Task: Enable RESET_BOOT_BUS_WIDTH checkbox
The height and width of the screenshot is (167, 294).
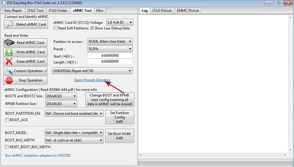Action: click(x=7, y=147)
